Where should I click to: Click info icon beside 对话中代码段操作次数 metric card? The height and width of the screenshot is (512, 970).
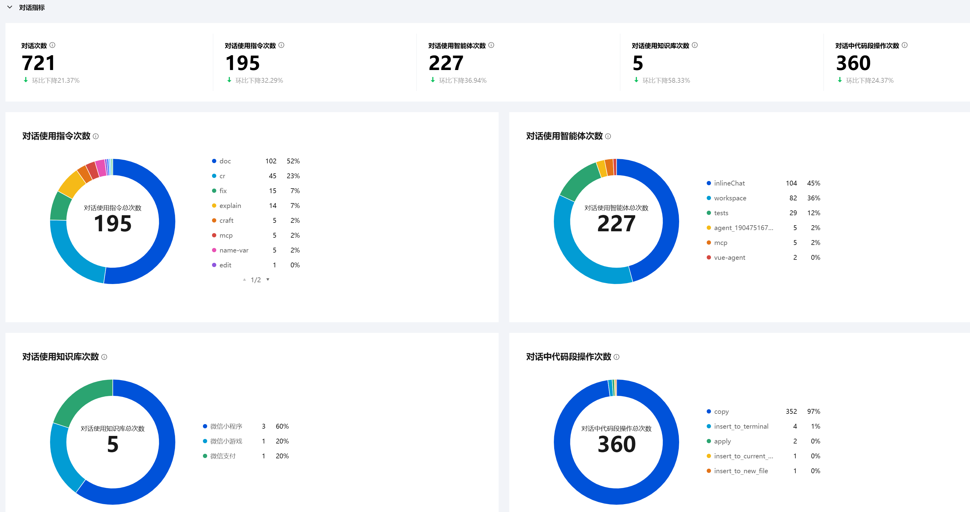tap(904, 45)
